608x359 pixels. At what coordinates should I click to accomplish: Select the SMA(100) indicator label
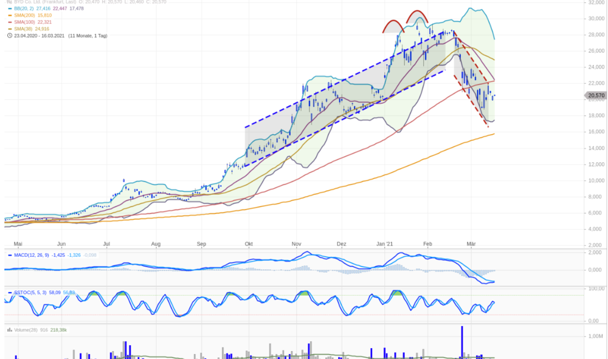[x=24, y=22]
